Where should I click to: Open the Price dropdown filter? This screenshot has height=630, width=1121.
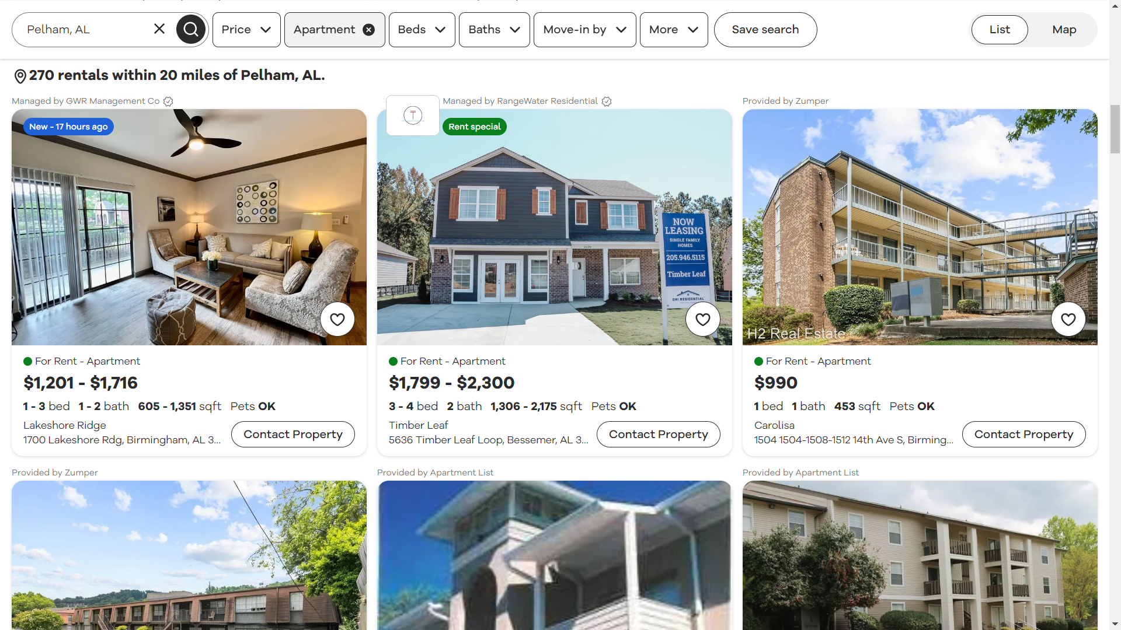[246, 30]
